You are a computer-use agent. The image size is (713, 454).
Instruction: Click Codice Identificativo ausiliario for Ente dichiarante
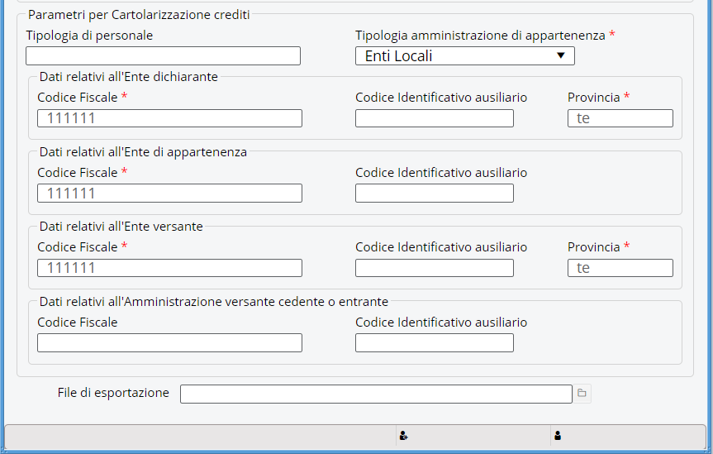coord(434,118)
